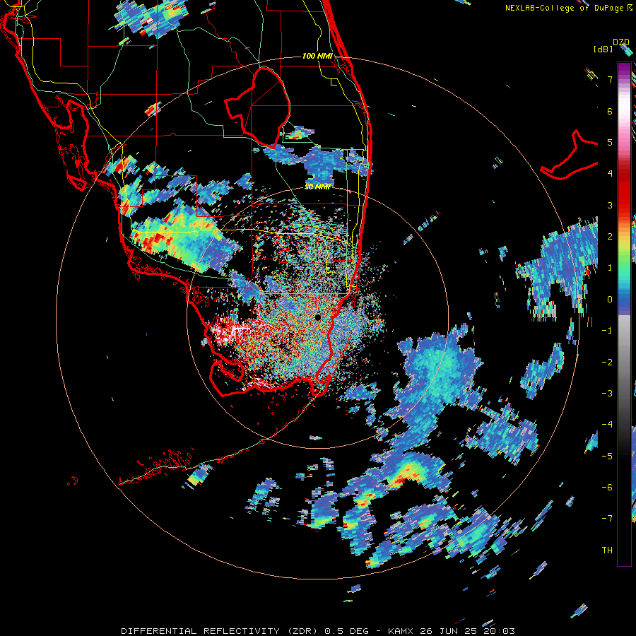Click the [dB] units label
This screenshot has height=636, width=636.
coord(603,49)
